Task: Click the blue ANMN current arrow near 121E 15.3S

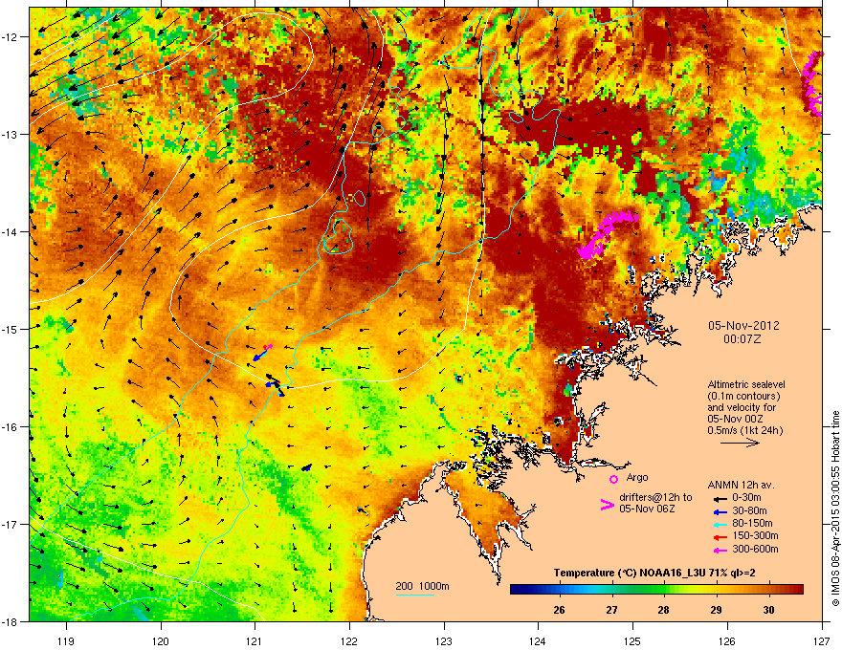Action: point(260,355)
